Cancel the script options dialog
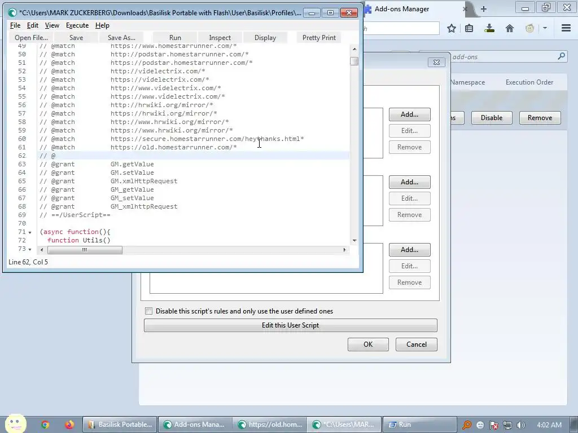This screenshot has width=578, height=433. click(417, 344)
